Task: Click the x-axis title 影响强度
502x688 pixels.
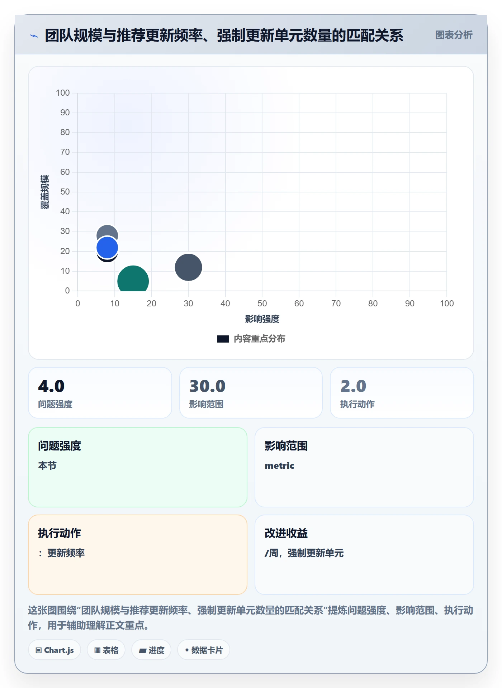Action: [262, 319]
